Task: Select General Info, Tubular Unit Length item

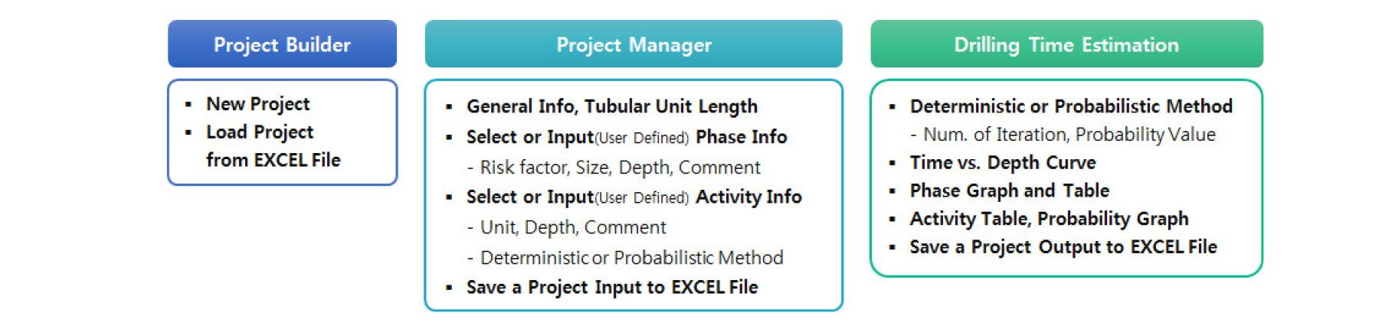Action: [x=611, y=106]
